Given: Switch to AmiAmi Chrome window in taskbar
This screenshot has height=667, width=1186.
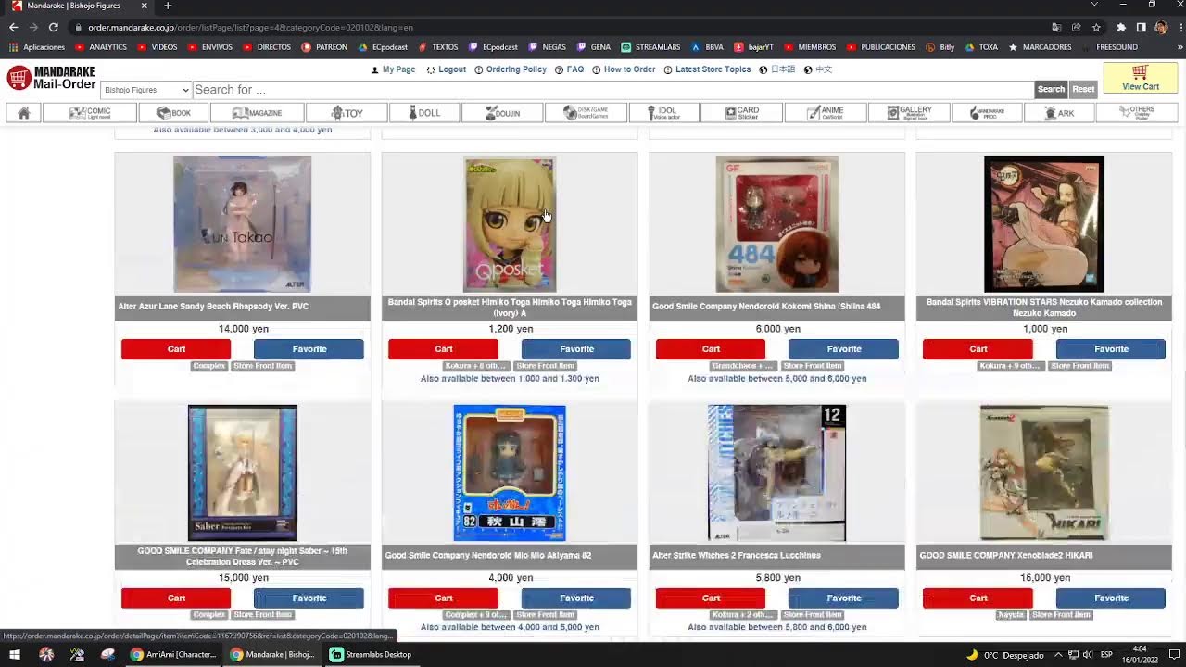Looking at the screenshot, I should 173,655.
